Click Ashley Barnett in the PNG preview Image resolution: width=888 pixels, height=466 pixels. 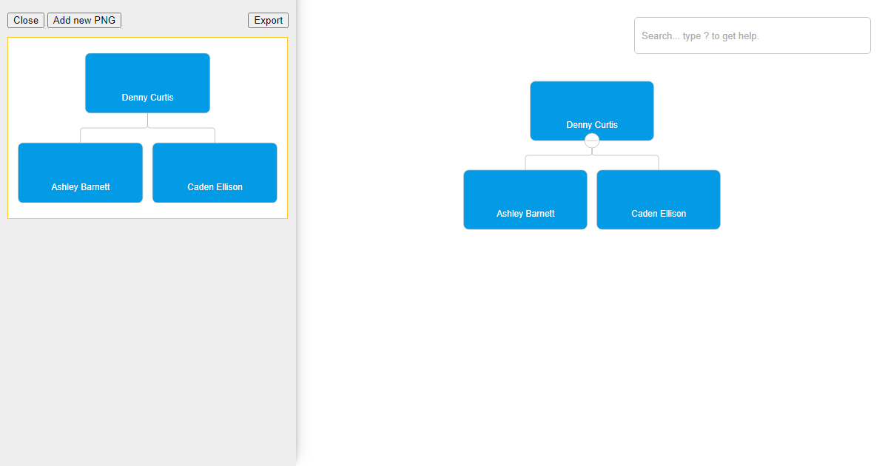pyautogui.click(x=81, y=172)
